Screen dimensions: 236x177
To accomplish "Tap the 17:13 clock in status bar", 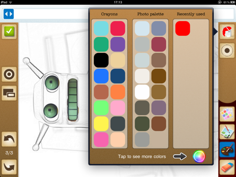I will [x=118, y=2].
